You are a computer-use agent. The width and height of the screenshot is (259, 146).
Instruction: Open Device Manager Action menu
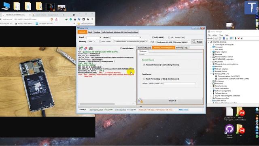point(215,35)
